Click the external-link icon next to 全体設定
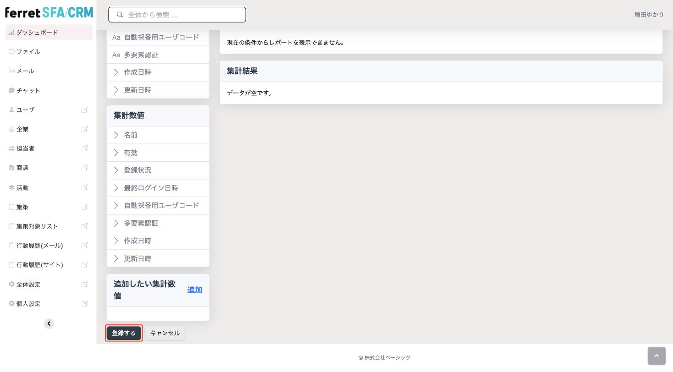 pyautogui.click(x=84, y=284)
